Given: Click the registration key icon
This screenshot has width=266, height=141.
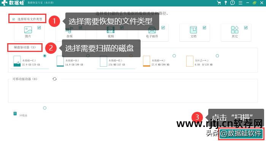Looking at the screenshot, I should point(226,3).
